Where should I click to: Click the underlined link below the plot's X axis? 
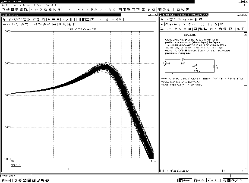pos(16,165)
